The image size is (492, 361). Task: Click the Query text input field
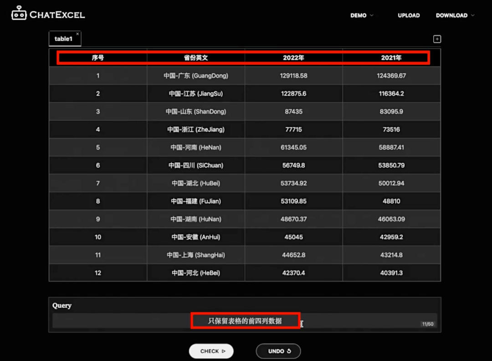[245, 321]
